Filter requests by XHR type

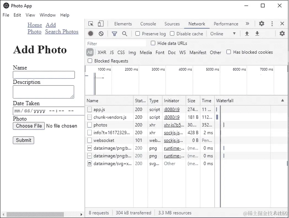pos(102,52)
